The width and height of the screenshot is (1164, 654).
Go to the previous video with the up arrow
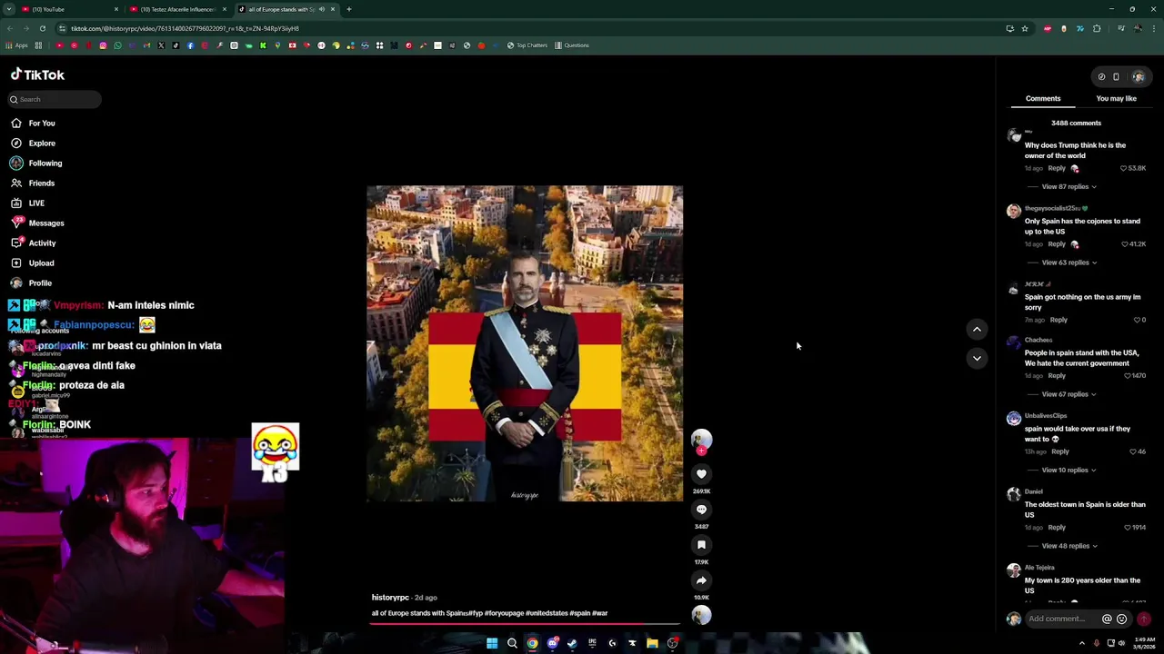tap(977, 330)
